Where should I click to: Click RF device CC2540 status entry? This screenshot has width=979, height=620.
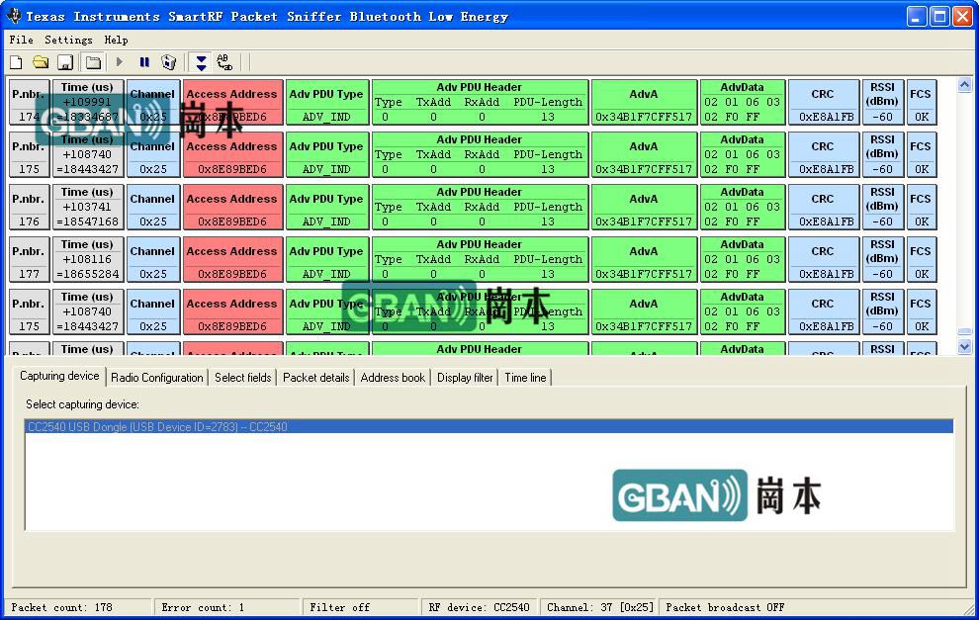coord(479,607)
